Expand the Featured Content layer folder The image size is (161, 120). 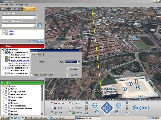click(4, 94)
